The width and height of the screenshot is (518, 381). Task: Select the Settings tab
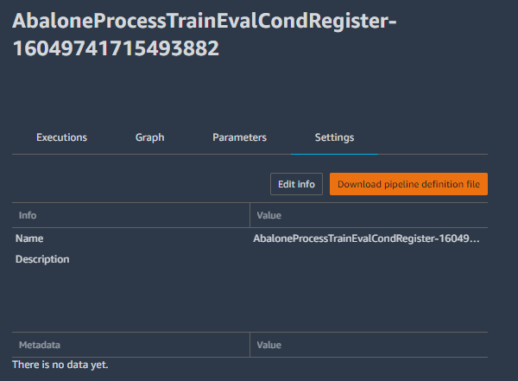pyautogui.click(x=334, y=137)
